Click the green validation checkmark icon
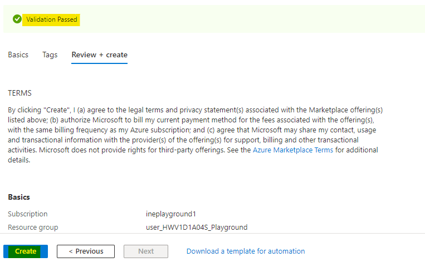 pos(17,19)
